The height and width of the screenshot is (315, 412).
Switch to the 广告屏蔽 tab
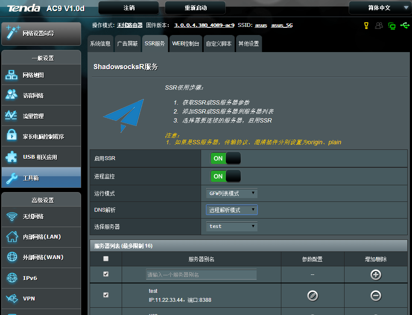tap(127, 44)
